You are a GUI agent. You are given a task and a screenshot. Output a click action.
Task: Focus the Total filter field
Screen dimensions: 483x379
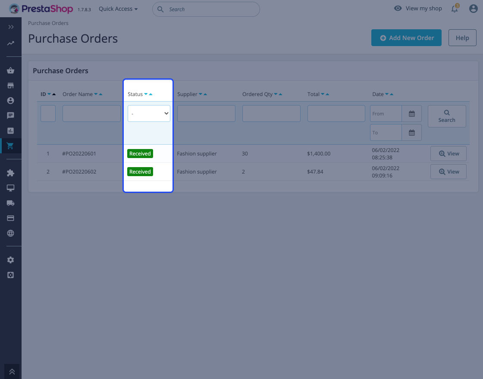point(336,114)
